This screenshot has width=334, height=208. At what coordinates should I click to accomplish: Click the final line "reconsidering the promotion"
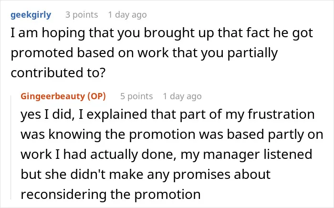coord(111,195)
